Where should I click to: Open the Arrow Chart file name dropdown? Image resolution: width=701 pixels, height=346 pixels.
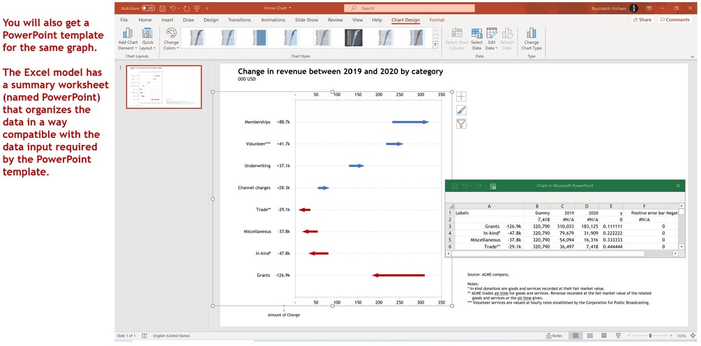[290, 8]
